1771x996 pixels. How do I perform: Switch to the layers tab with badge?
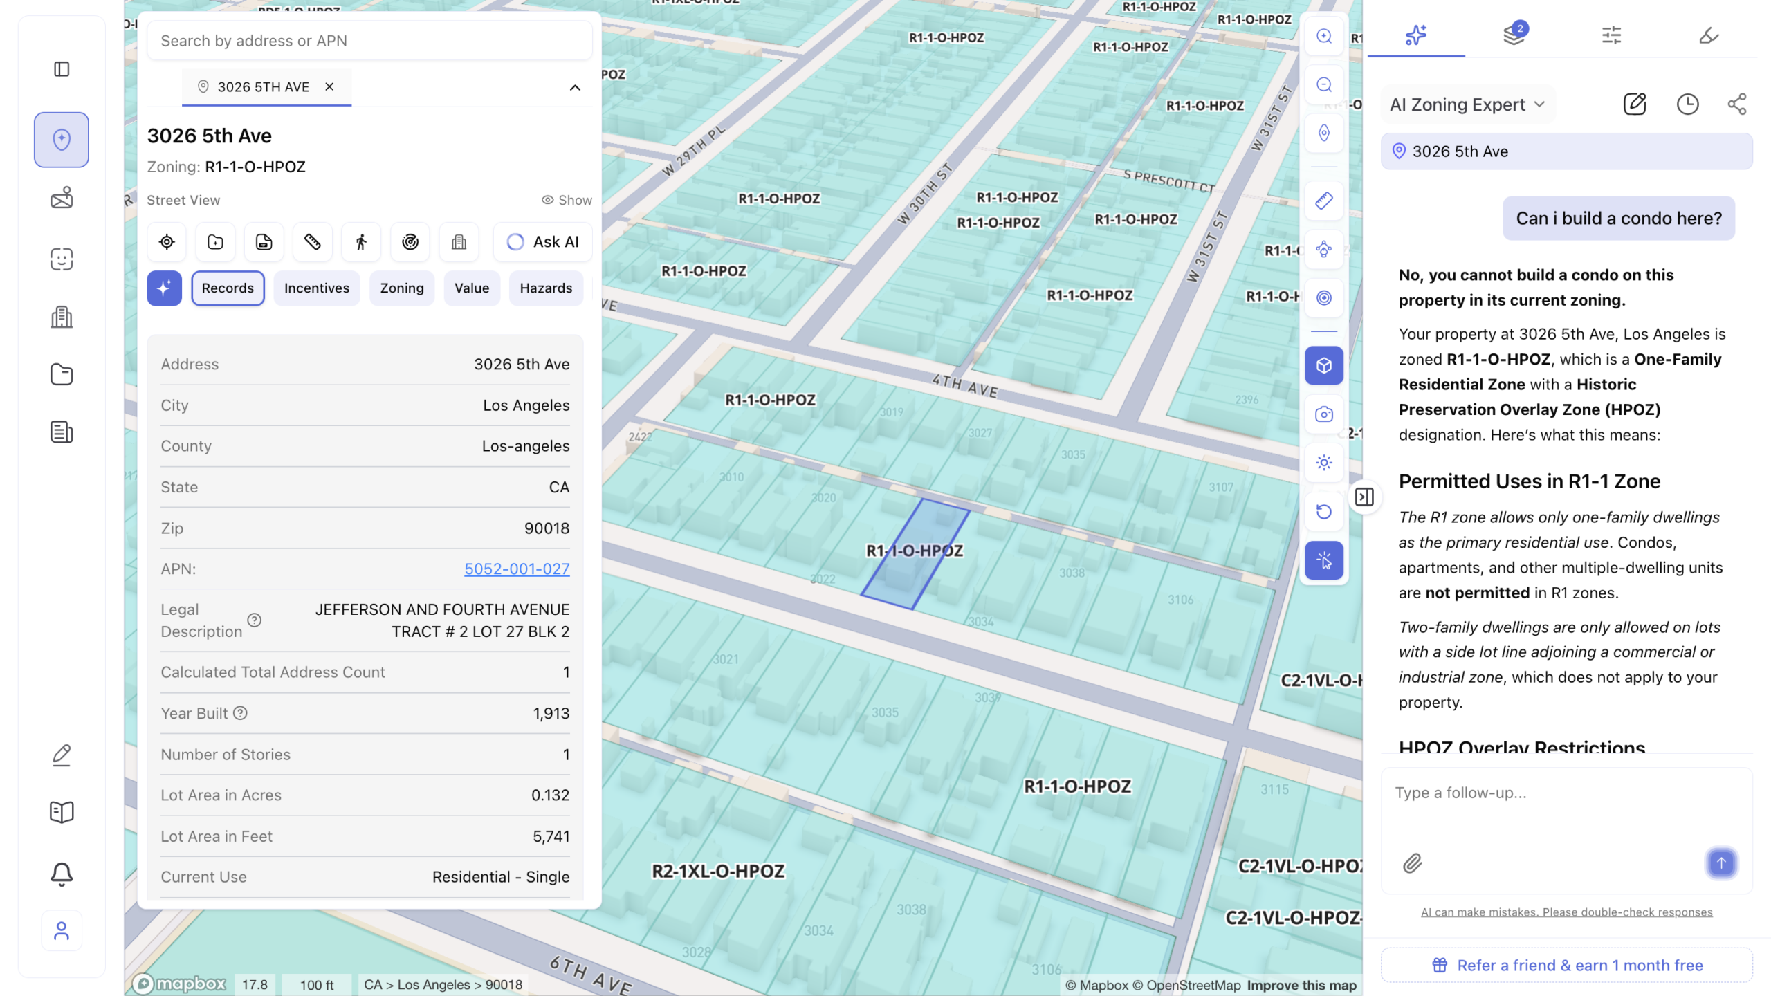pyautogui.click(x=1514, y=35)
